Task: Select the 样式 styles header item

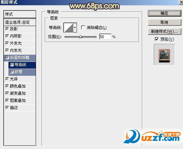Action: point(20,14)
